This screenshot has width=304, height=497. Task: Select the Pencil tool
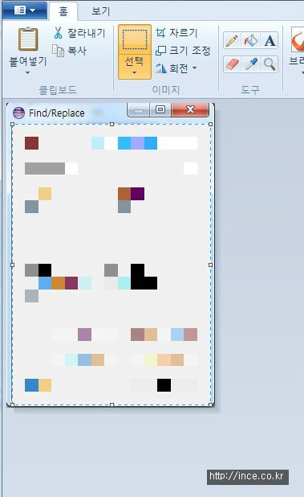[x=232, y=40]
